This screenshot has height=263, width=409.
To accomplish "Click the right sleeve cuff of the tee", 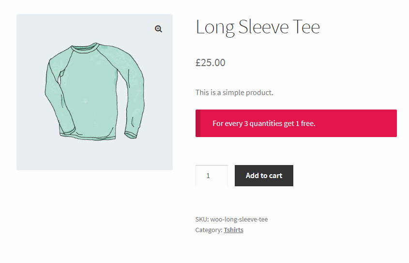I will tap(131, 134).
